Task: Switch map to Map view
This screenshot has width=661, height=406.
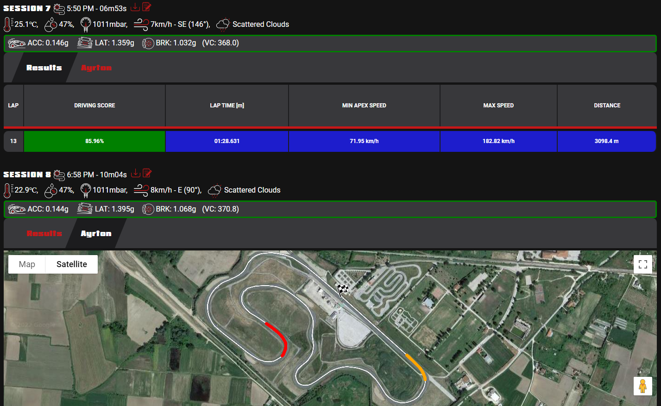Action: pos(27,264)
